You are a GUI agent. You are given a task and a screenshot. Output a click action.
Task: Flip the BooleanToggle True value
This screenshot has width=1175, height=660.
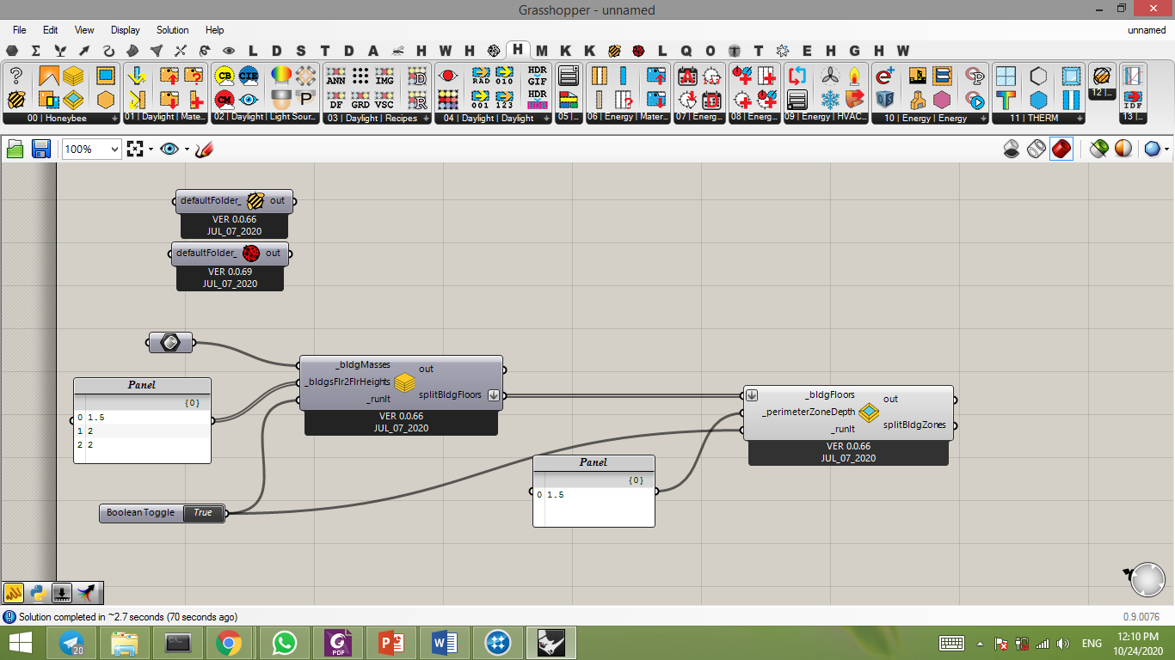203,513
